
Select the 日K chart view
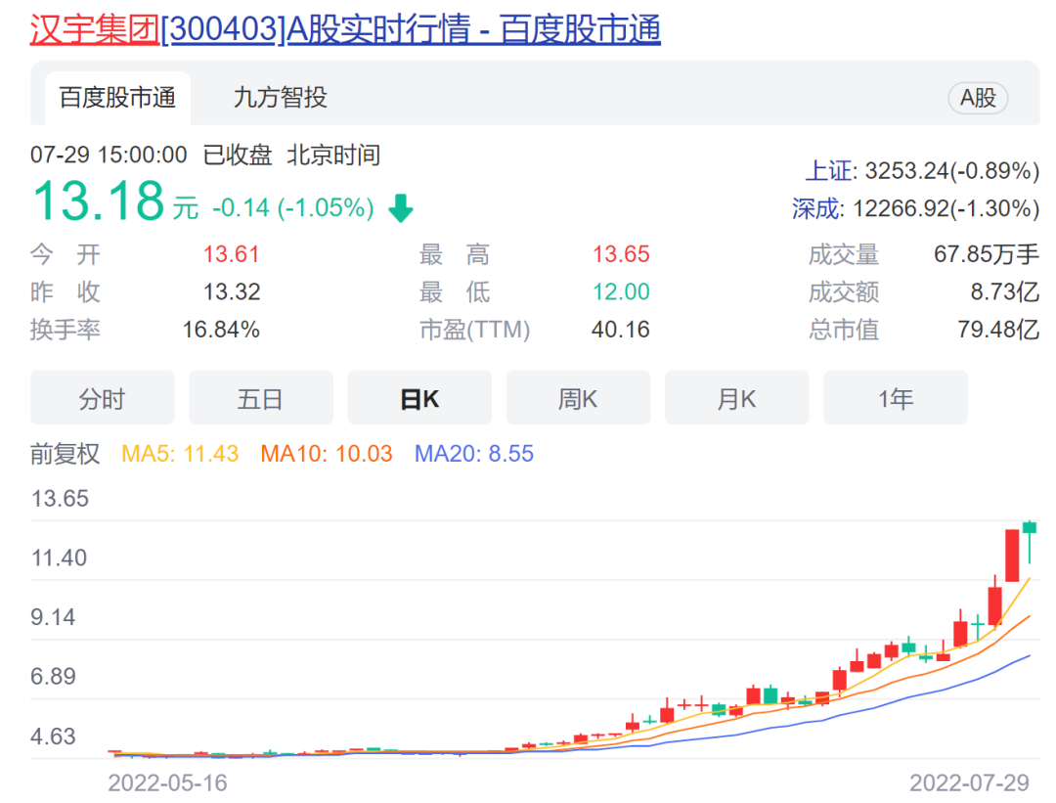tap(419, 399)
